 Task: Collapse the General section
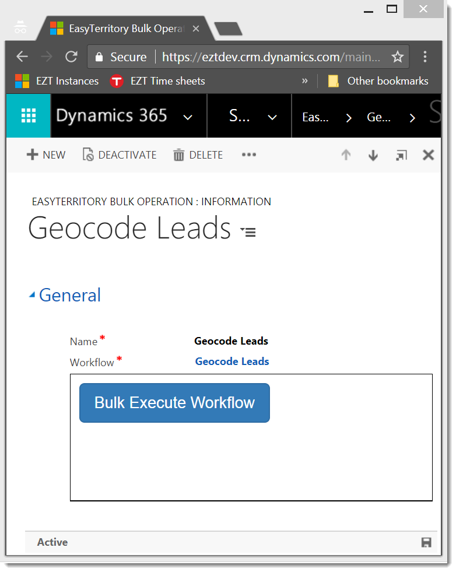(32, 296)
